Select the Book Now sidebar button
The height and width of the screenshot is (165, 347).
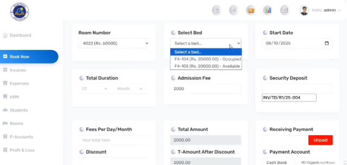(29, 57)
